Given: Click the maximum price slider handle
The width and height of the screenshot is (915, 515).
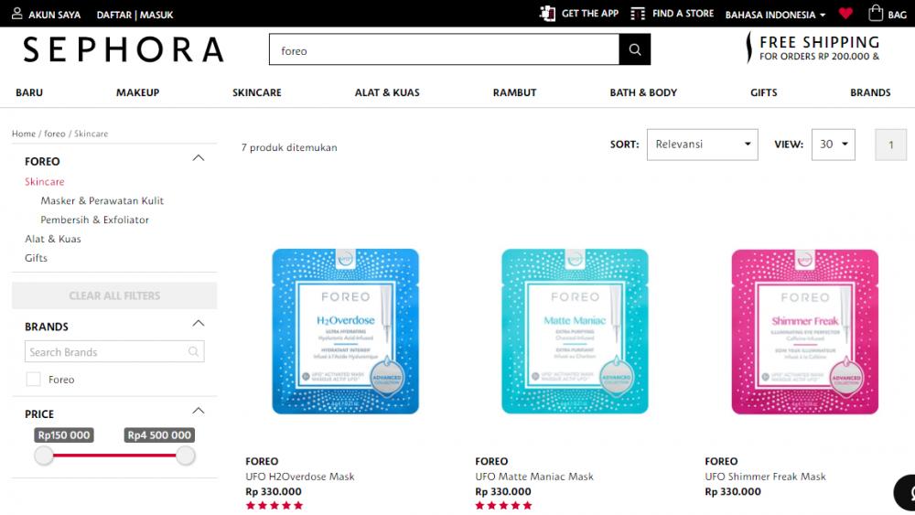Looking at the screenshot, I should [186, 456].
